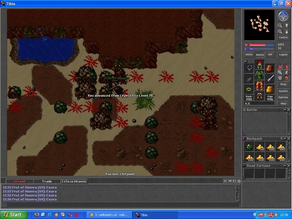Click the chat console scroll-up arrow
This screenshot has width=292, height=219.
pos(238,188)
